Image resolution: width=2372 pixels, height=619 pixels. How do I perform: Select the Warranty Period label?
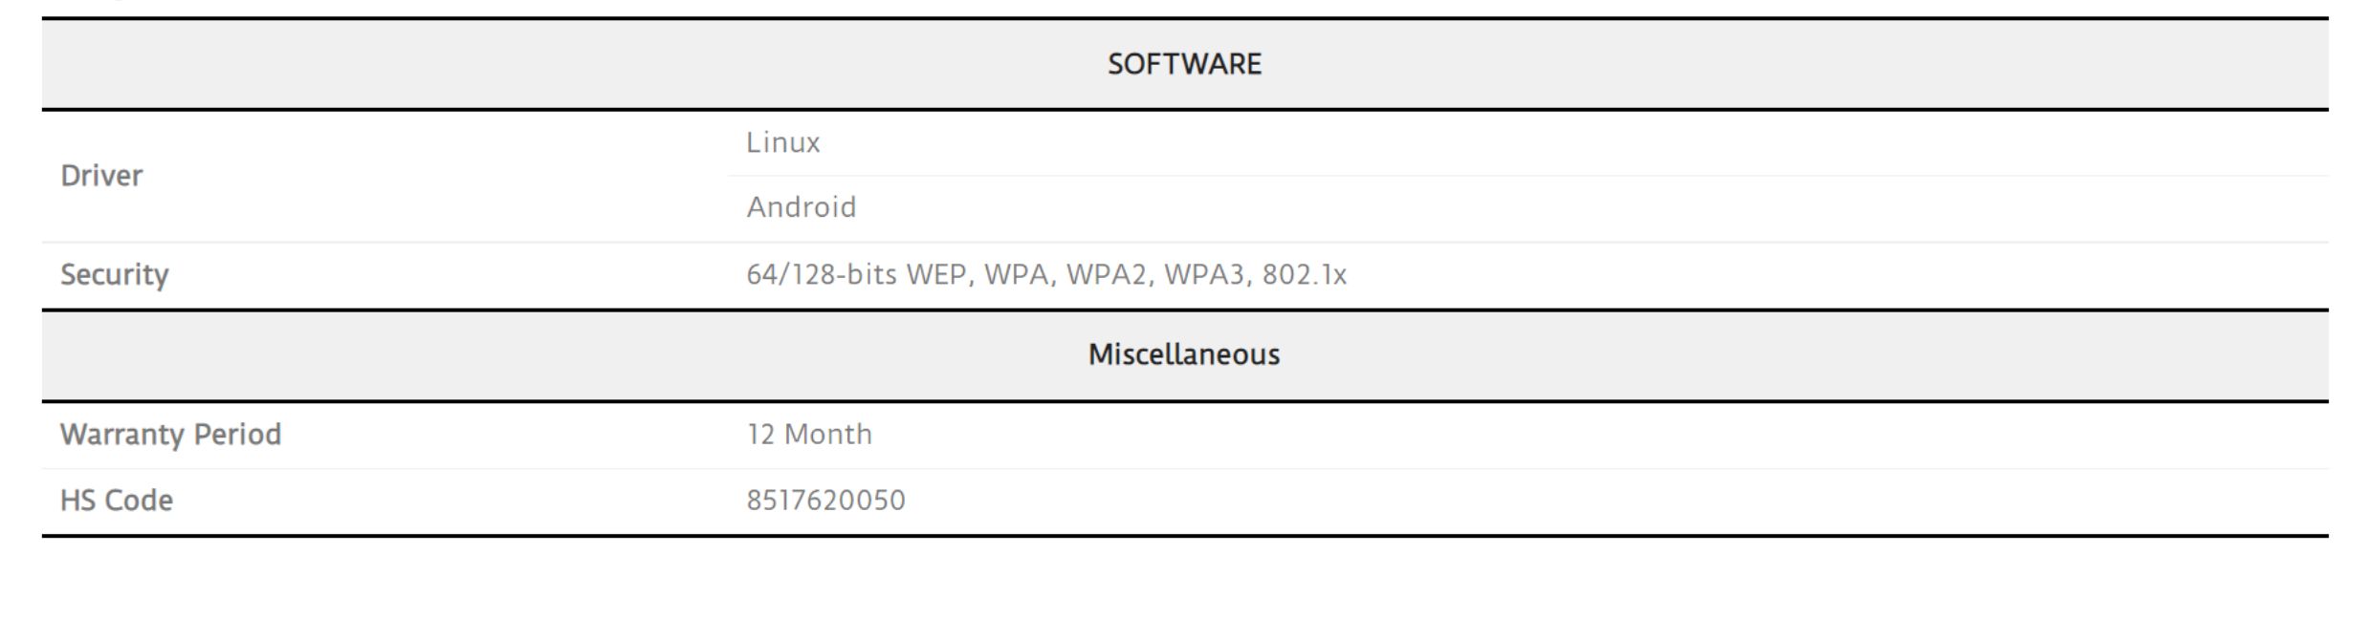(x=171, y=435)
